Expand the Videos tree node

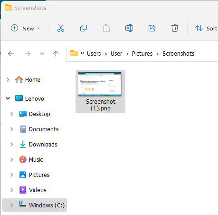click(11, 190)
